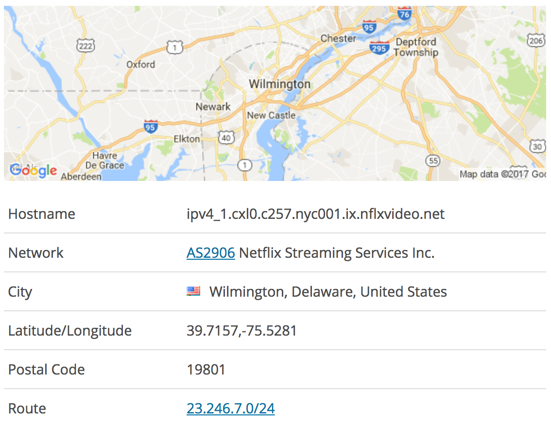Click the Chester label on map
The height and width of the screenshot is (429, 551).
click(338, 38)
